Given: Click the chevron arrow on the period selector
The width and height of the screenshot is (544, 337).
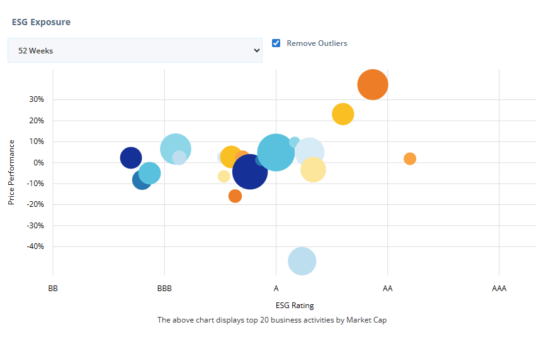Looking at the screenshot, I should click(x=256, y=50).
